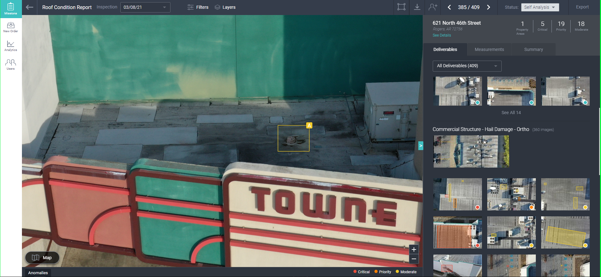Click the 385 / 409 image counter
601x277 pixels.
468,7
